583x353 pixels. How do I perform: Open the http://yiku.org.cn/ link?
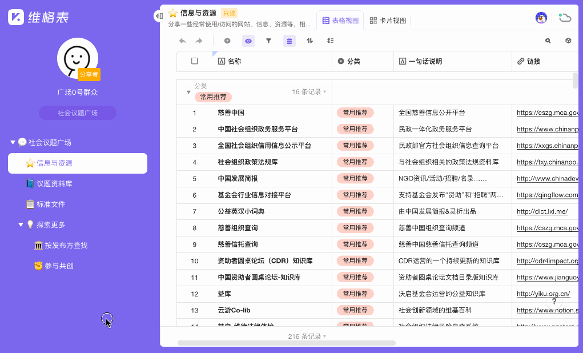543,294
